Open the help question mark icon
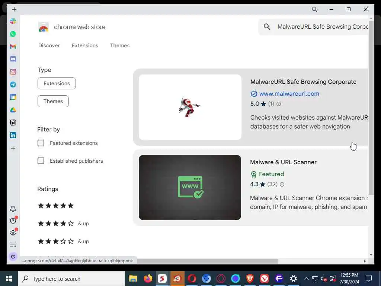The height and width of the screenshot is (286, 381). 13,220
